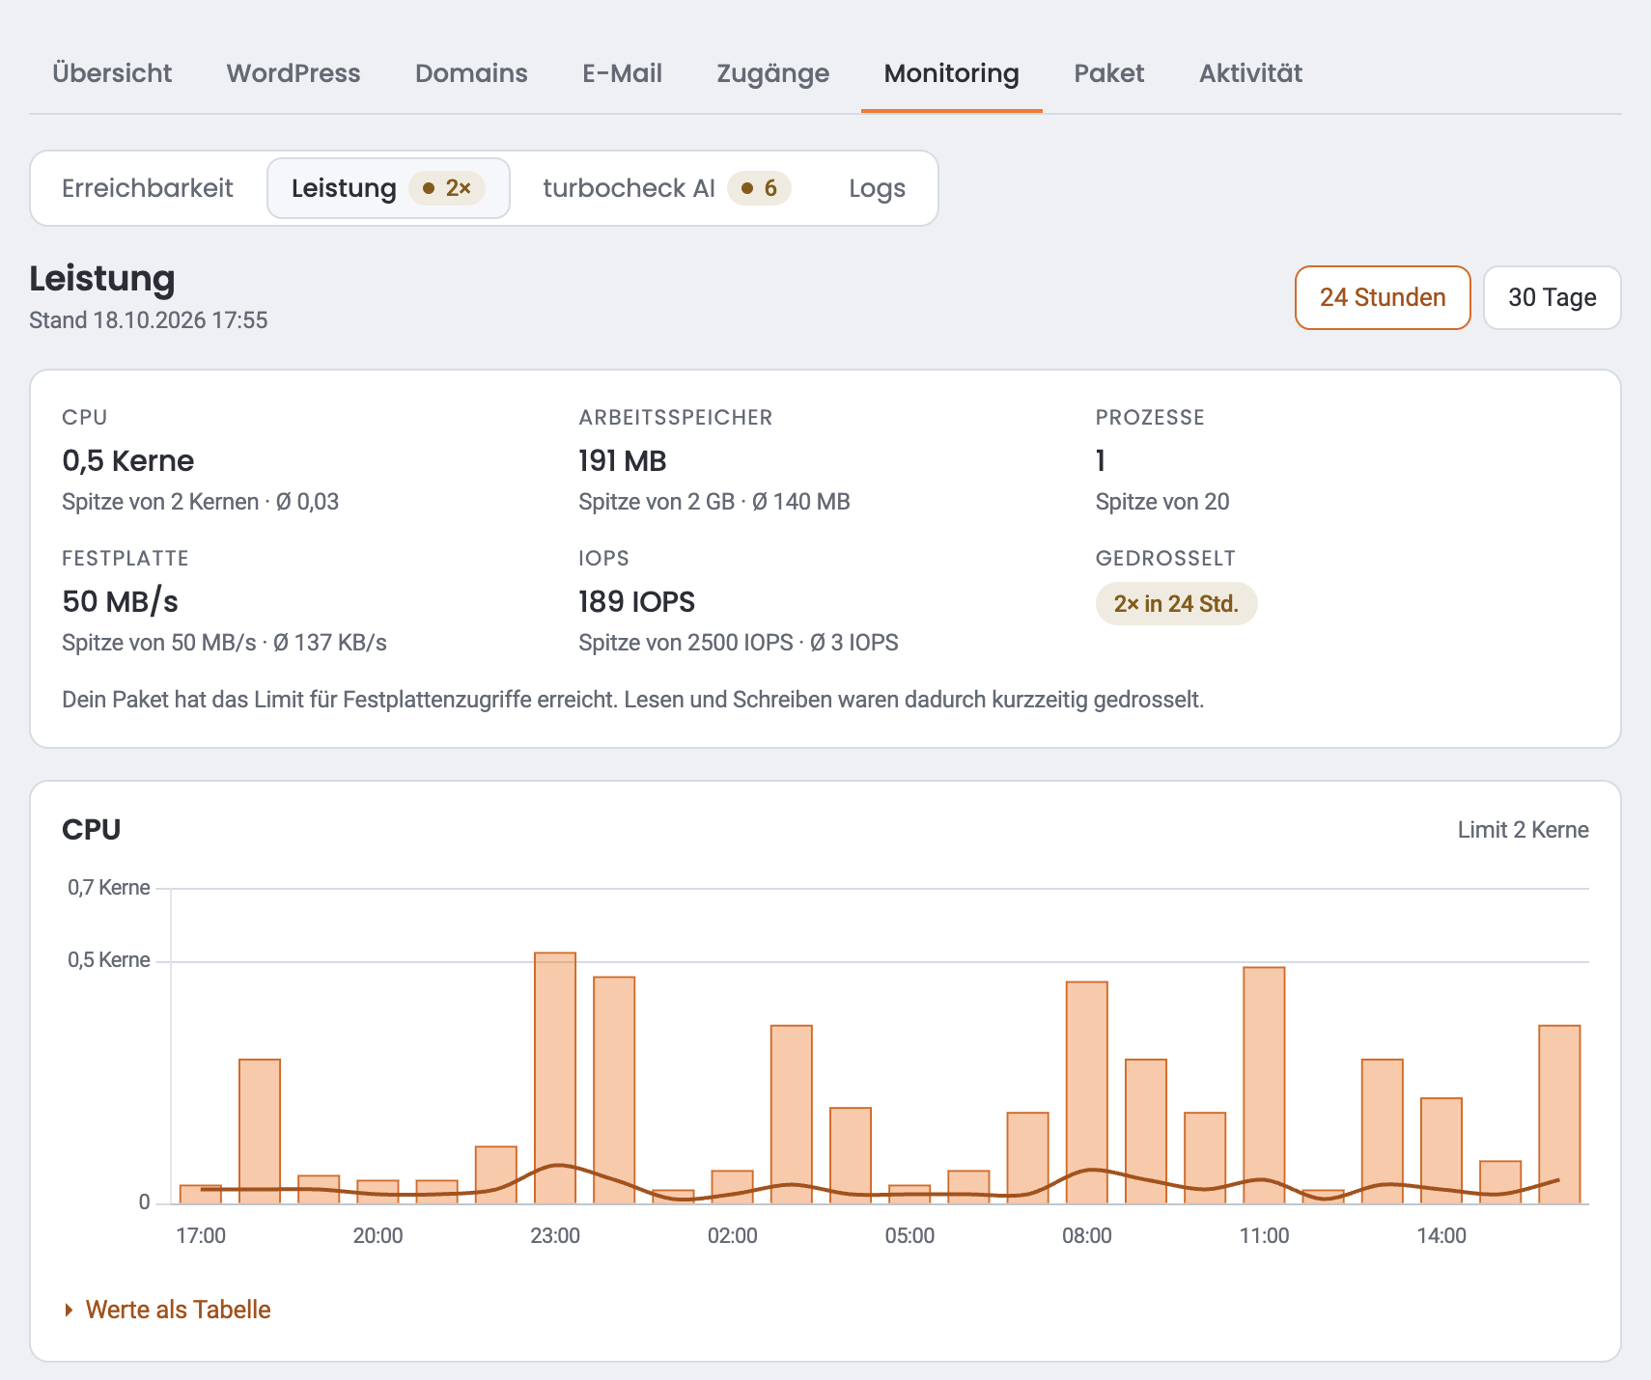1651x1380 pixels.
Task: Click the Festplattenzugriffe limit notice text
Action: pos(633,700)
